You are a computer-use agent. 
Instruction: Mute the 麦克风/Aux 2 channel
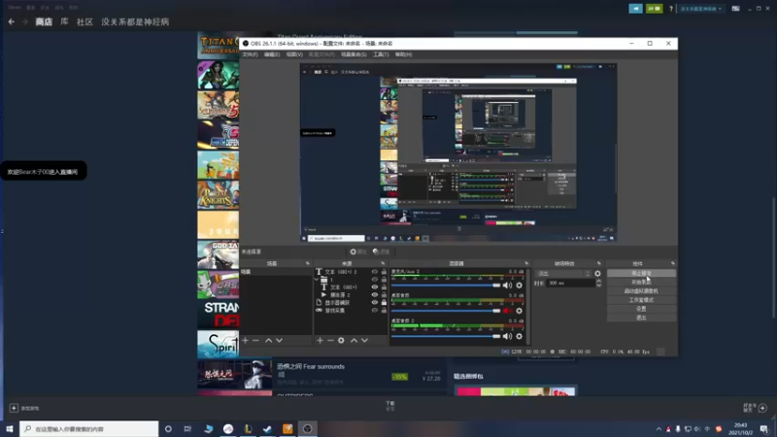(507, 286)
